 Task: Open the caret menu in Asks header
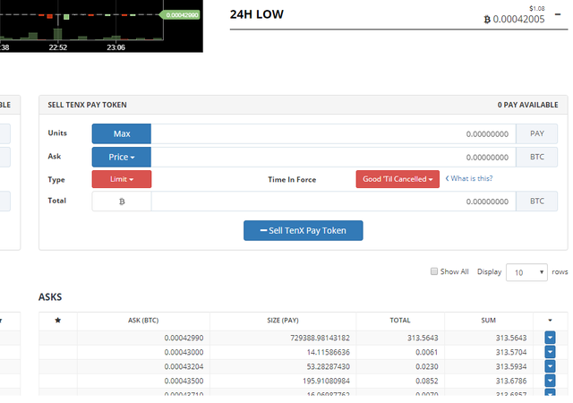coord(550,321)
